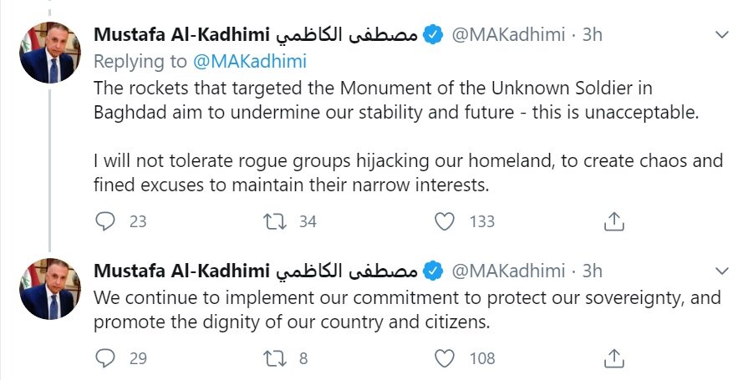Open Mustafa Al-Kadhimi name on first tweet
The image size is (748, 380).
[181, 35]
